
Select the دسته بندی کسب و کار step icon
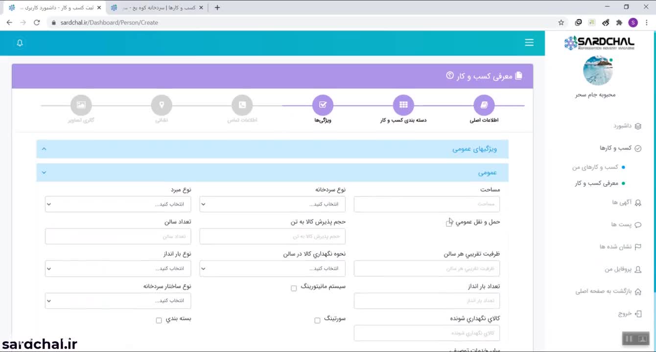click(x=403, y=105)
